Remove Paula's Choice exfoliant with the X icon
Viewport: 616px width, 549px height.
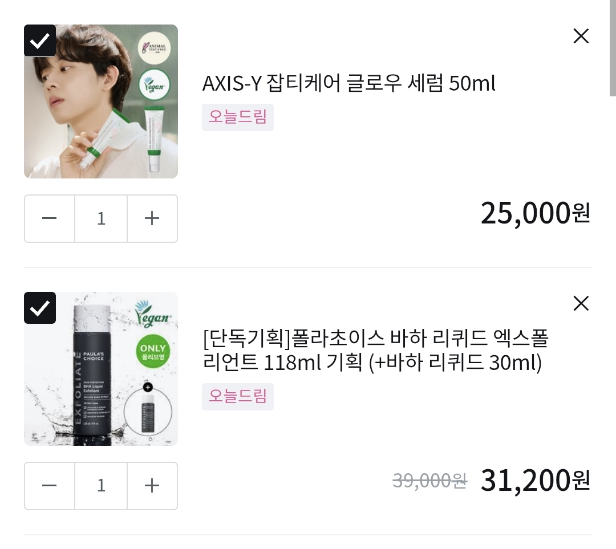coord(581,304)
